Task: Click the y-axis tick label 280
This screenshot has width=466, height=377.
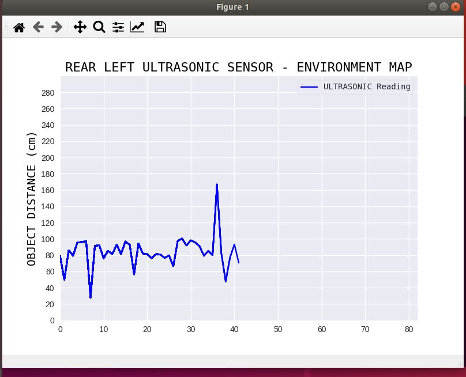Action: click(x=48, y=93)
